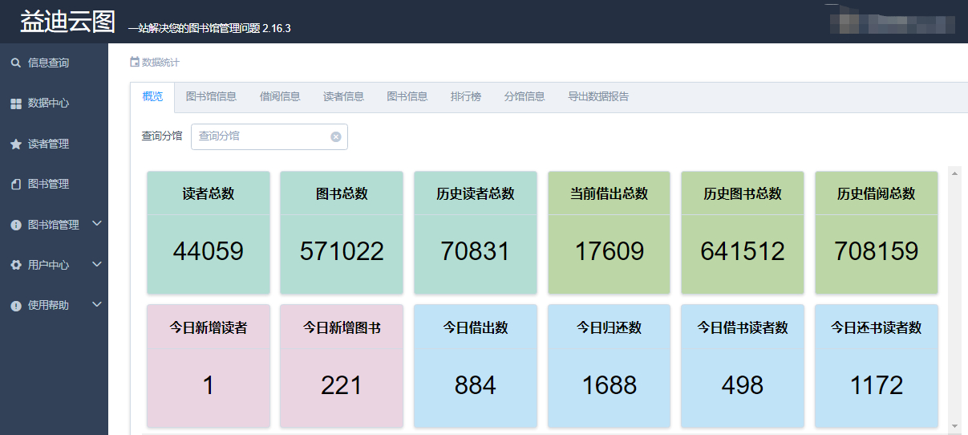968x435 pixels.
Task: Click the grid icon beside 数据中心
Action: pyautogui.click(x=15, y=104)
